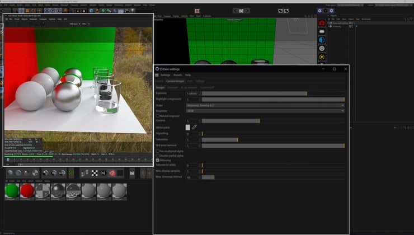Viewport: 414px width, 235px height.
Task: Click the node graph icon below Live Viewer
Action: click(85, 173)
